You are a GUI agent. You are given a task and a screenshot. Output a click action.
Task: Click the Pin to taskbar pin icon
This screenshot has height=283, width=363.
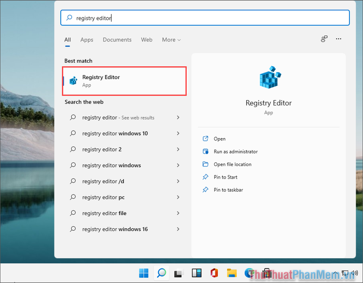coord(205,190)
